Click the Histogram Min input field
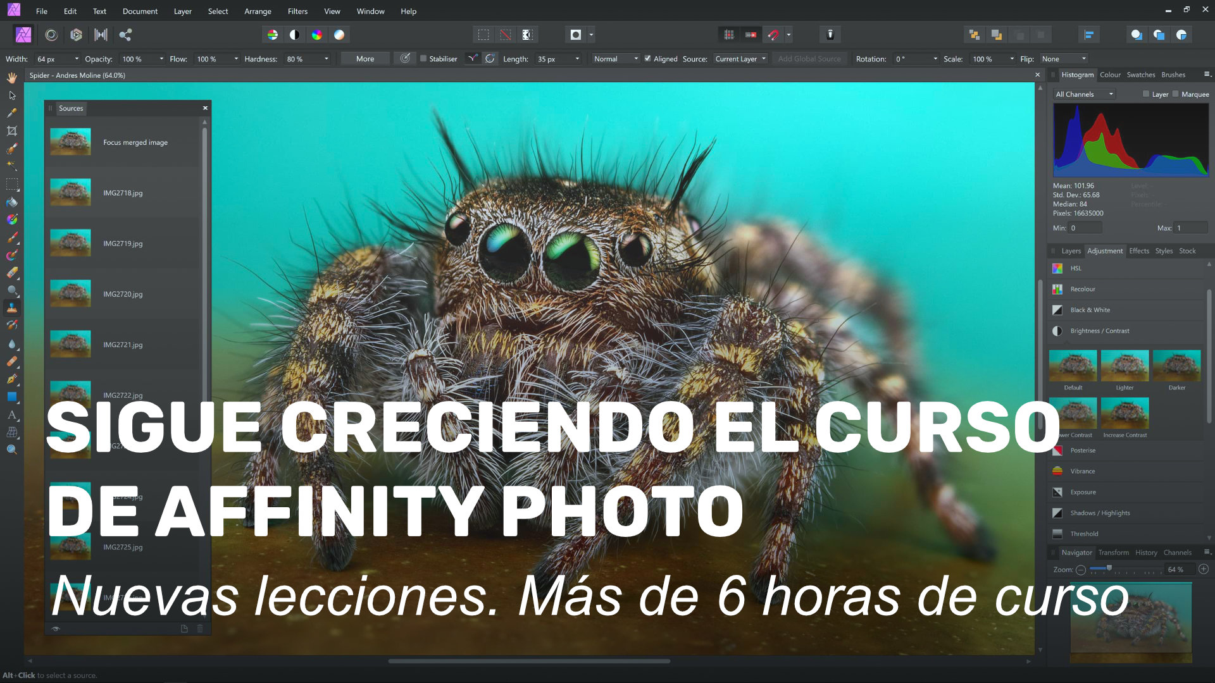The width and height of the screenshot is (1215, 683). tap(1085, 228)
